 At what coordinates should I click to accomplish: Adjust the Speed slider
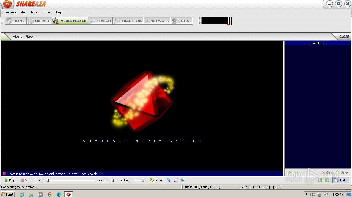[114, 180]
